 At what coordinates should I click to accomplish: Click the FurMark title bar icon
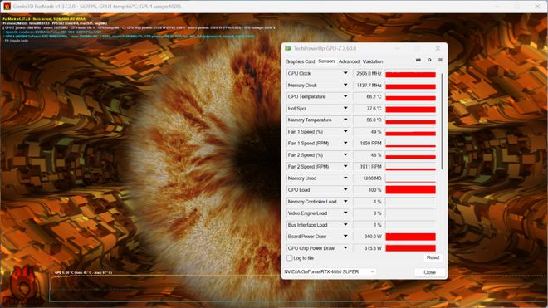click(7, 7)
